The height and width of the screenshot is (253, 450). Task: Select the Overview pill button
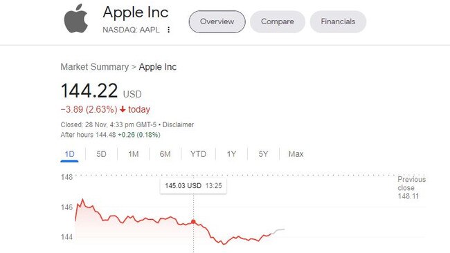click(x=217, y=22)
